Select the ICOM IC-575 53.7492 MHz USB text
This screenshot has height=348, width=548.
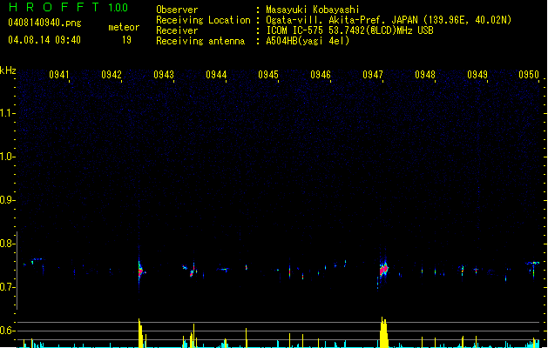pyautogui.click(x=350, y=30)
